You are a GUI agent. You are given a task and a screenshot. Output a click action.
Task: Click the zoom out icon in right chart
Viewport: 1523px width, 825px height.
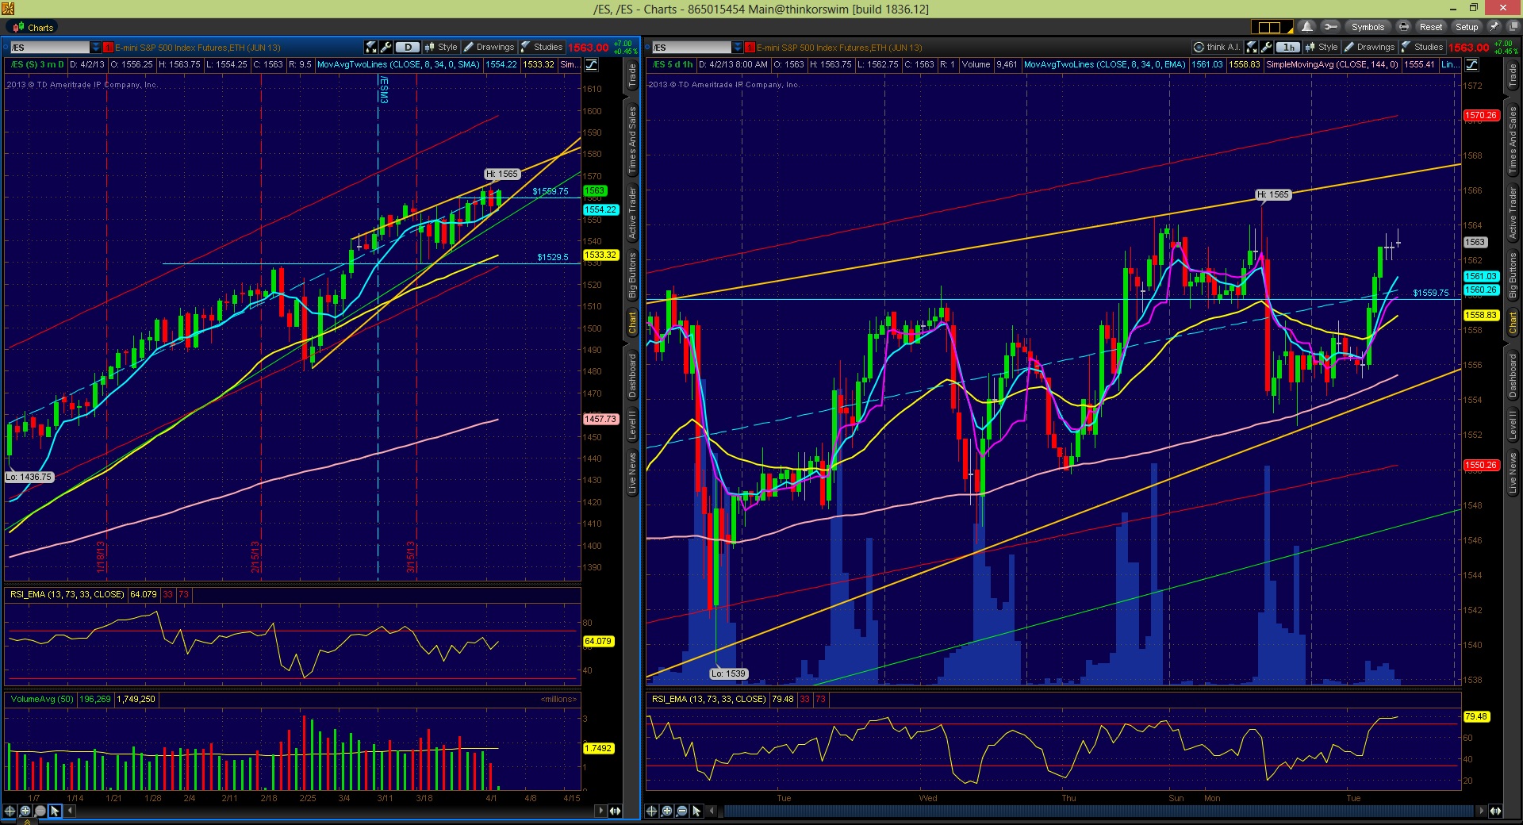(x=681, y=811)
